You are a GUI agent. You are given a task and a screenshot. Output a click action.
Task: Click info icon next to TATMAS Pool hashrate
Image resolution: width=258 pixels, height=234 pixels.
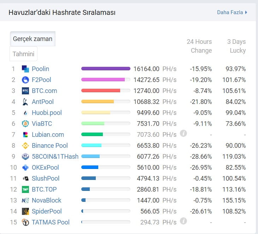click(183, 221)
